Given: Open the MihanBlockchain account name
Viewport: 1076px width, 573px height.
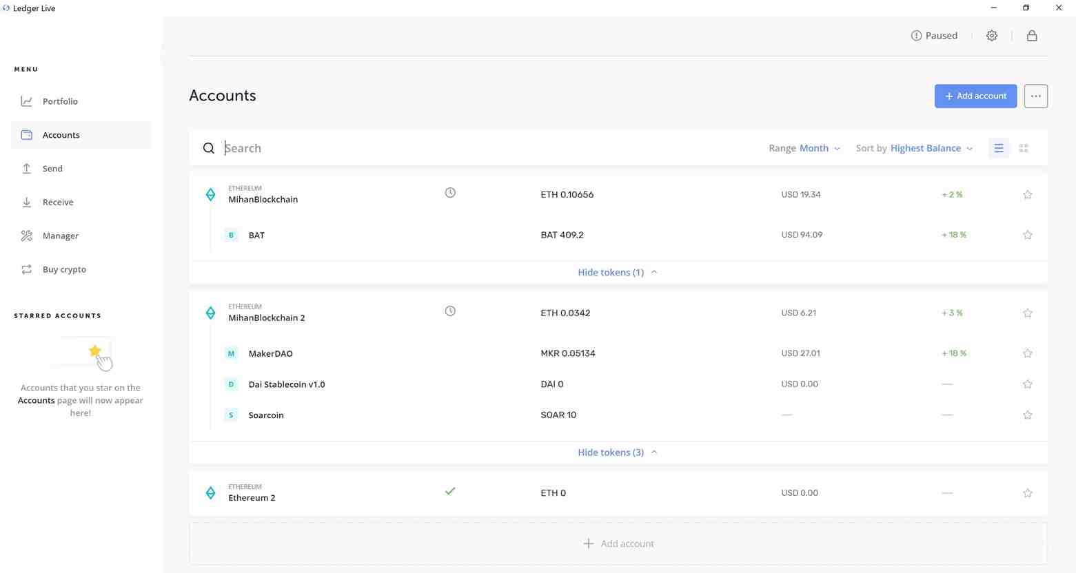Looking at the screenshot, I should coord(263,200).
